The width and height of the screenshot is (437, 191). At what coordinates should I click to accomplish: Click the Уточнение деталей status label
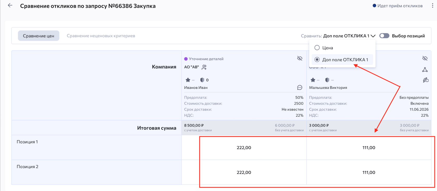(x=204, y=59)
